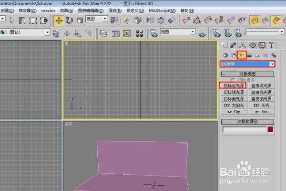Click the snap to vertex icon
This screenshot has height=191, width=286.
(x=276, y=21)
